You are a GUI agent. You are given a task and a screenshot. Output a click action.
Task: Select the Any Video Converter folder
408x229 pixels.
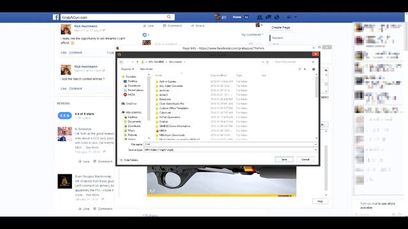(x=171, y=86)
